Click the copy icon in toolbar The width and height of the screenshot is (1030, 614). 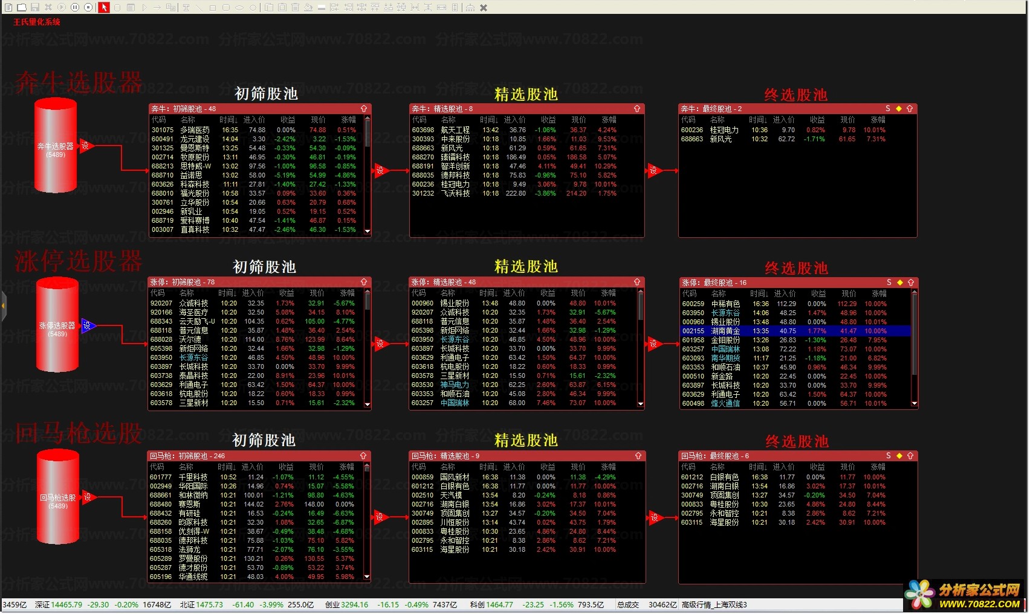pyautogui.click(x=268, y=7)
